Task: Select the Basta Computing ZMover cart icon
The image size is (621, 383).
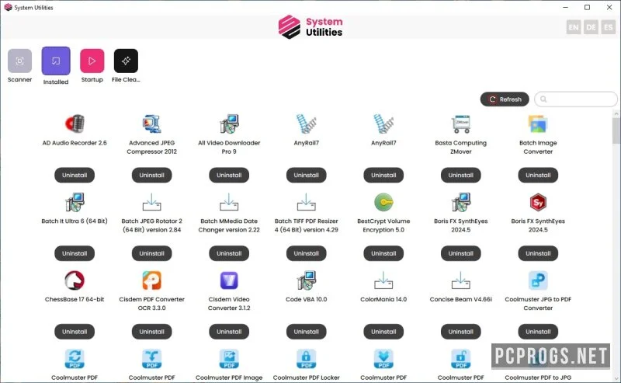Action: [x=460, y=124]
